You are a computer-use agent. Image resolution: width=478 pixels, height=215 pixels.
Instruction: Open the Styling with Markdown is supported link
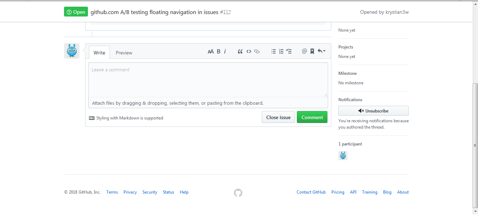pyautogui.click(x=130, y=118)
